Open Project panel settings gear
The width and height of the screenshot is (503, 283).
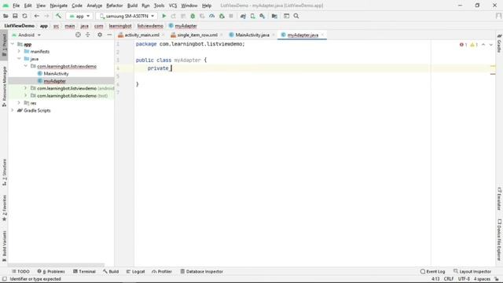click(100, 35)
